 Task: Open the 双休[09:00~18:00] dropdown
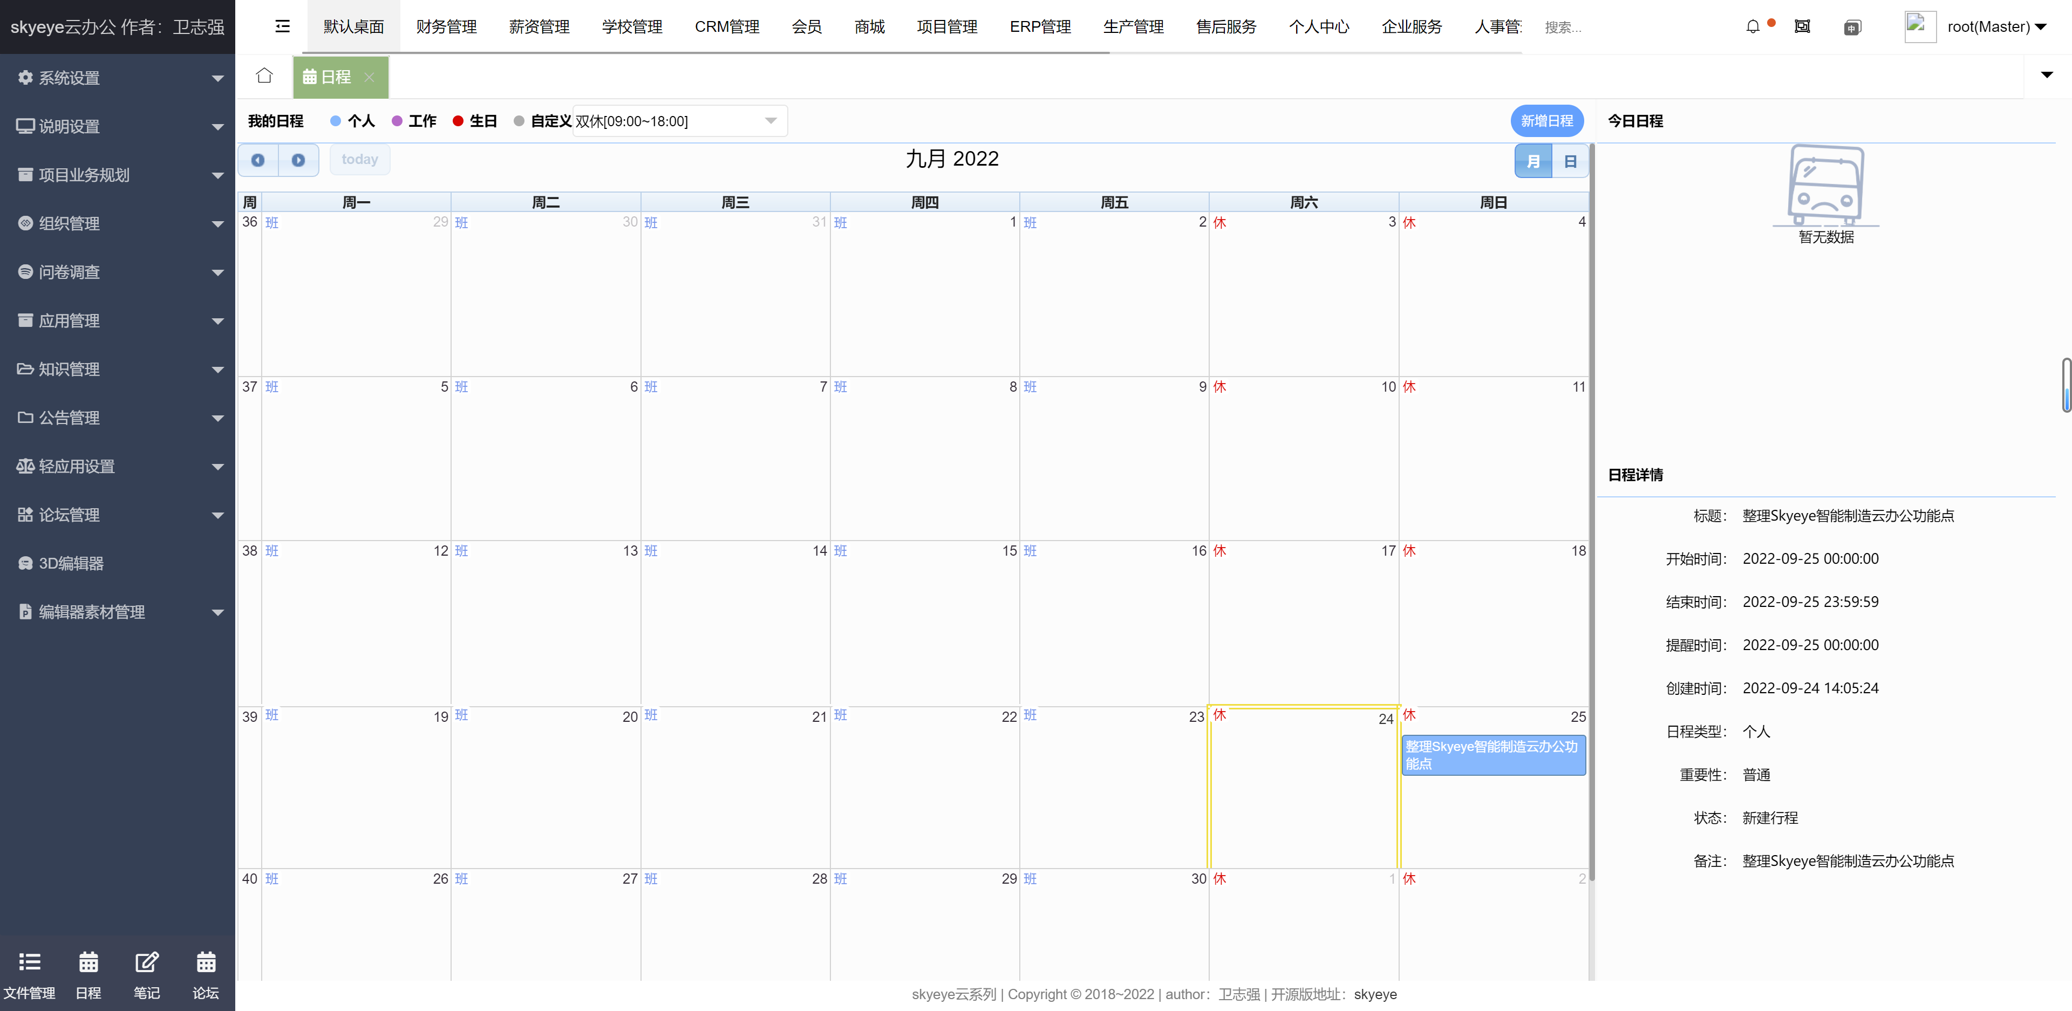click(x=679, y=121)
